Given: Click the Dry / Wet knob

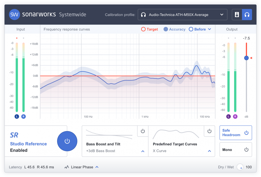Looking at the screenshot, I should point(240,167).
